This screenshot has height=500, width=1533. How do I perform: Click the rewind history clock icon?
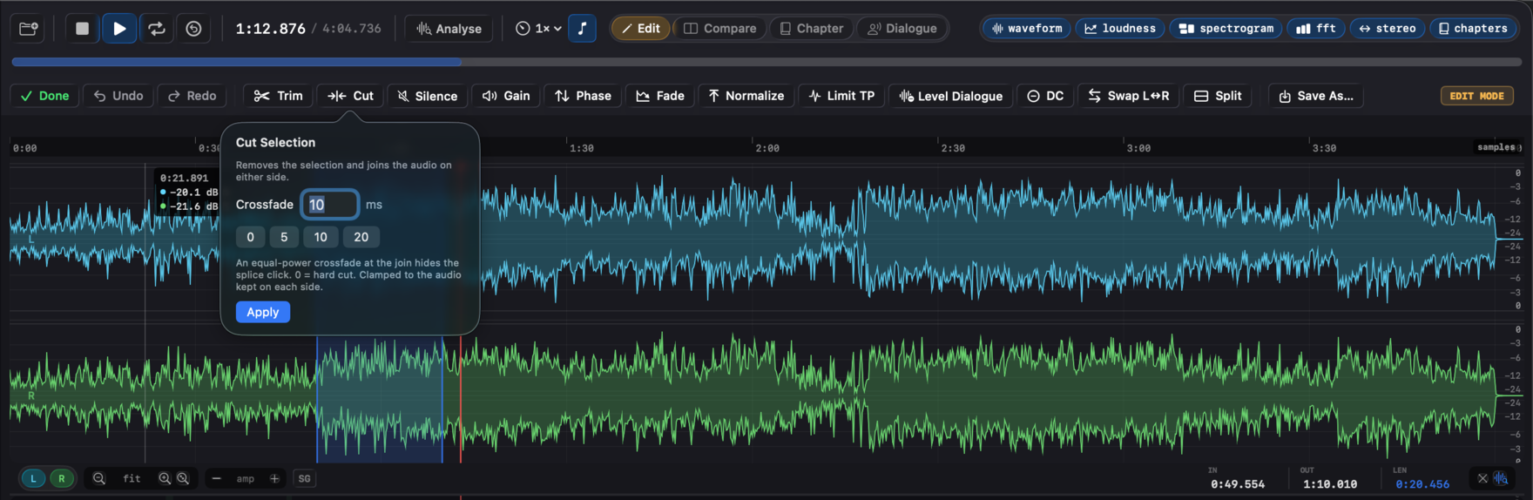tap(193, 29)
